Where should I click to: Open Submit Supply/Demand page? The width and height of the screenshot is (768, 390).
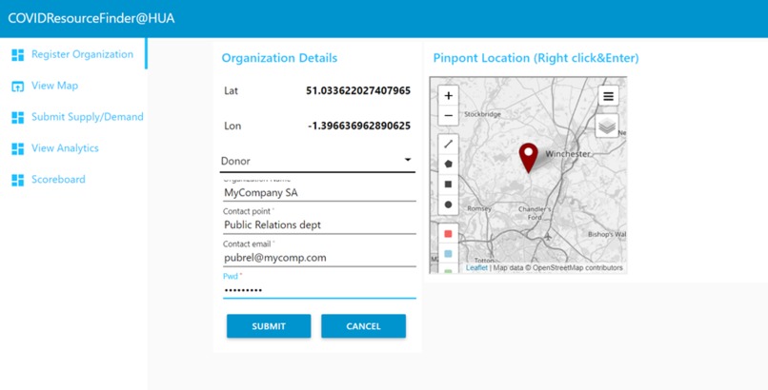pyautogui.click(x=88, y=117)
